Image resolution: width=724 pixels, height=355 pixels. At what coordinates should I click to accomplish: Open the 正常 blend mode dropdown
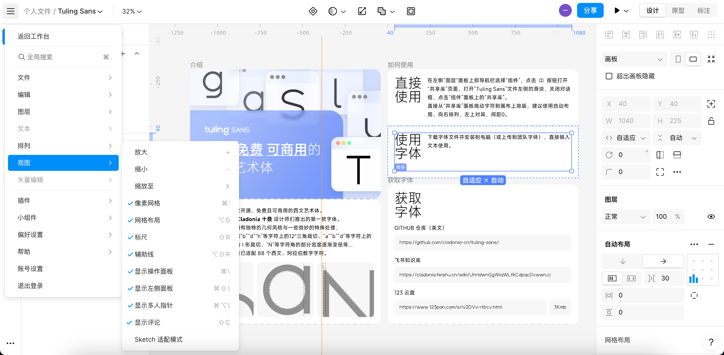[x=626, y=217]
